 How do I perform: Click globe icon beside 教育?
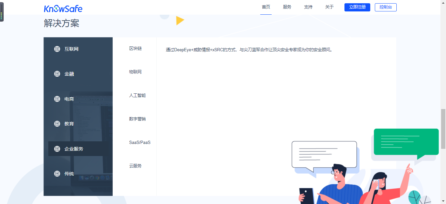point(57,124)
